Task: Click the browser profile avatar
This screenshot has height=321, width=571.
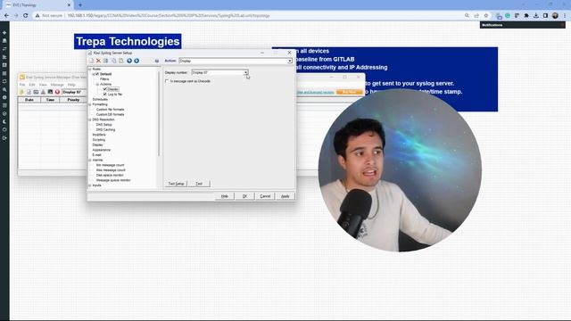Action: pyautogui.click(x=555, y=16)
